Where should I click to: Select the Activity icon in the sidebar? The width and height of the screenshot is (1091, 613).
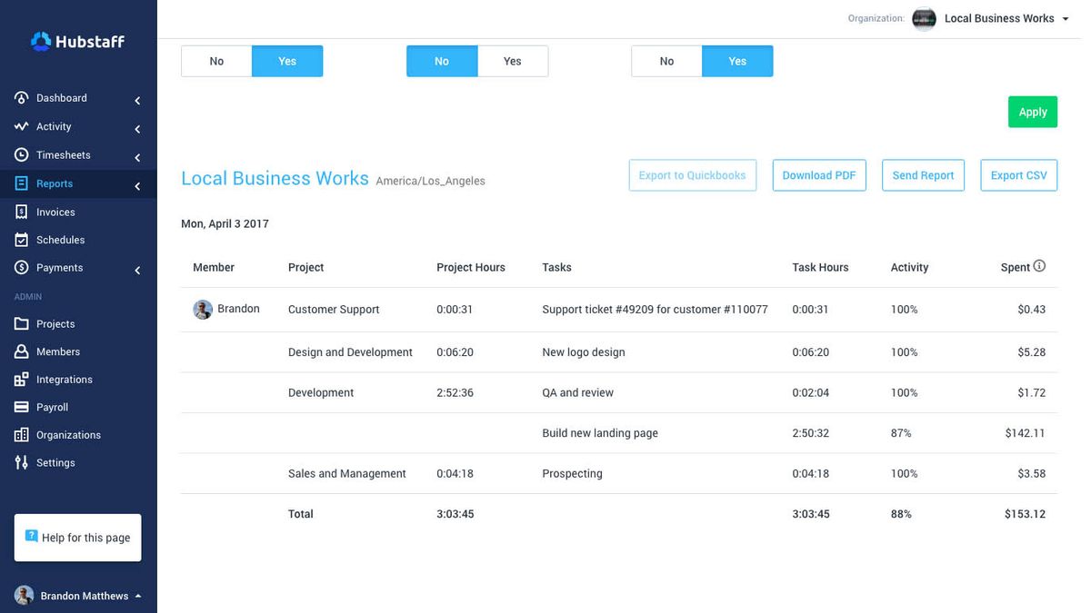pyautogui.click(x=22, y=126)
